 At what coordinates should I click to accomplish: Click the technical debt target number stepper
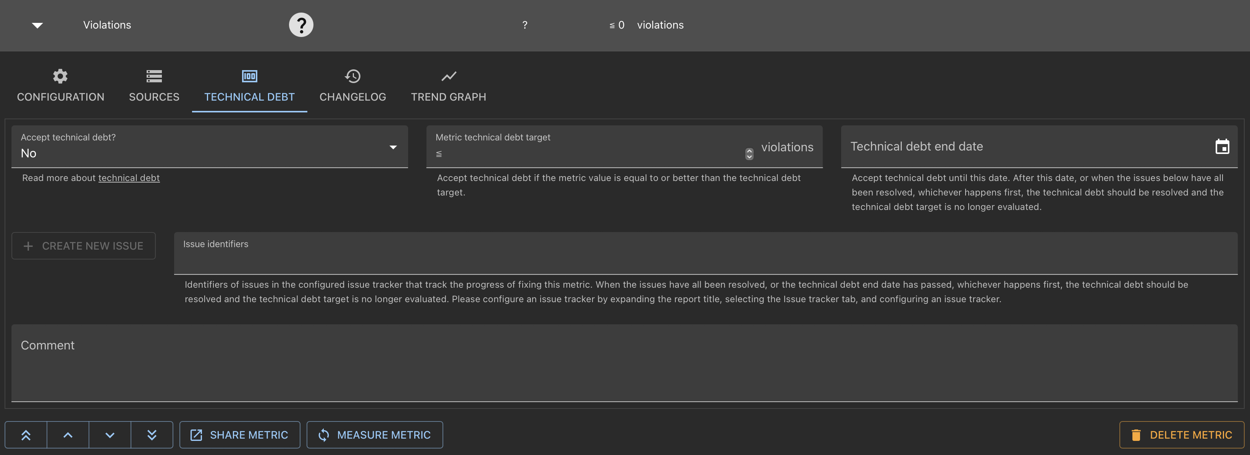(x=749, y=154)
